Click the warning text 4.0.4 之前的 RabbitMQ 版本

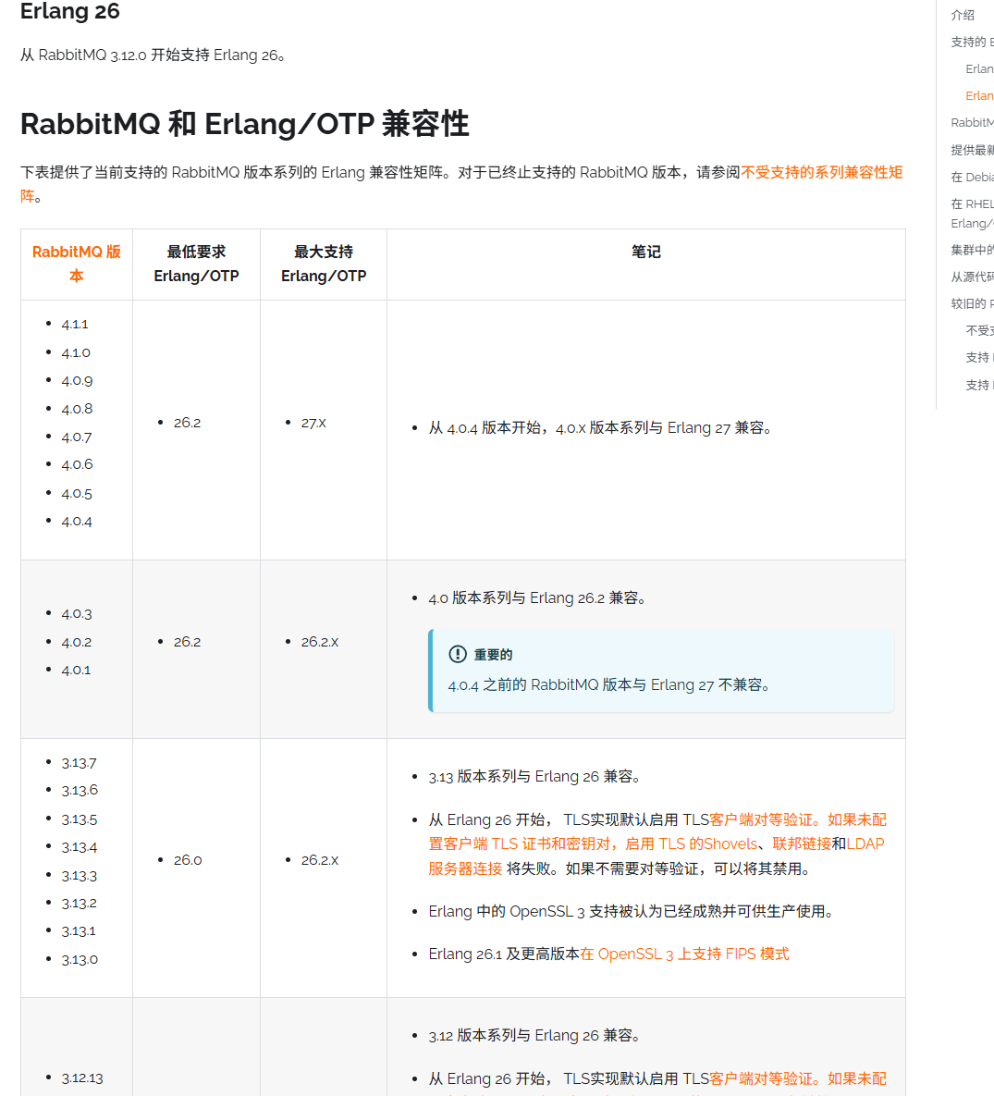pyautogui.click(x=608, y=685)
